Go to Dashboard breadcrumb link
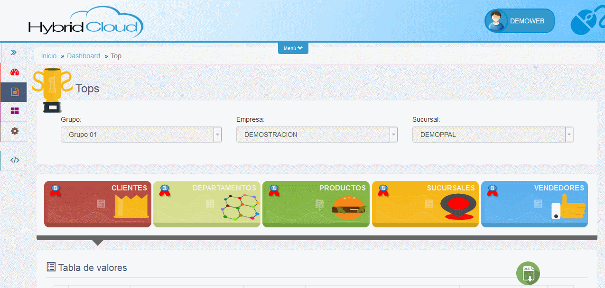 (x=84, y=56)
